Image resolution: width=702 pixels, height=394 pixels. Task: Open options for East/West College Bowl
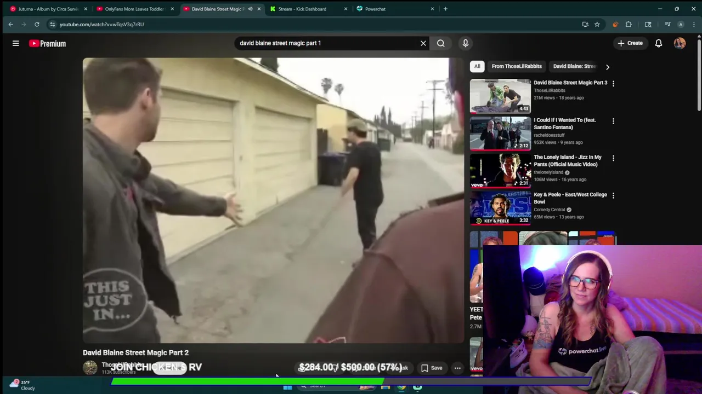[613, 195]
